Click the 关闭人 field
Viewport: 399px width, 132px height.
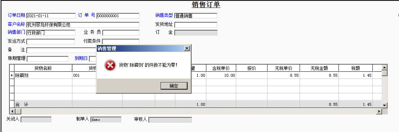pos(36,119)
